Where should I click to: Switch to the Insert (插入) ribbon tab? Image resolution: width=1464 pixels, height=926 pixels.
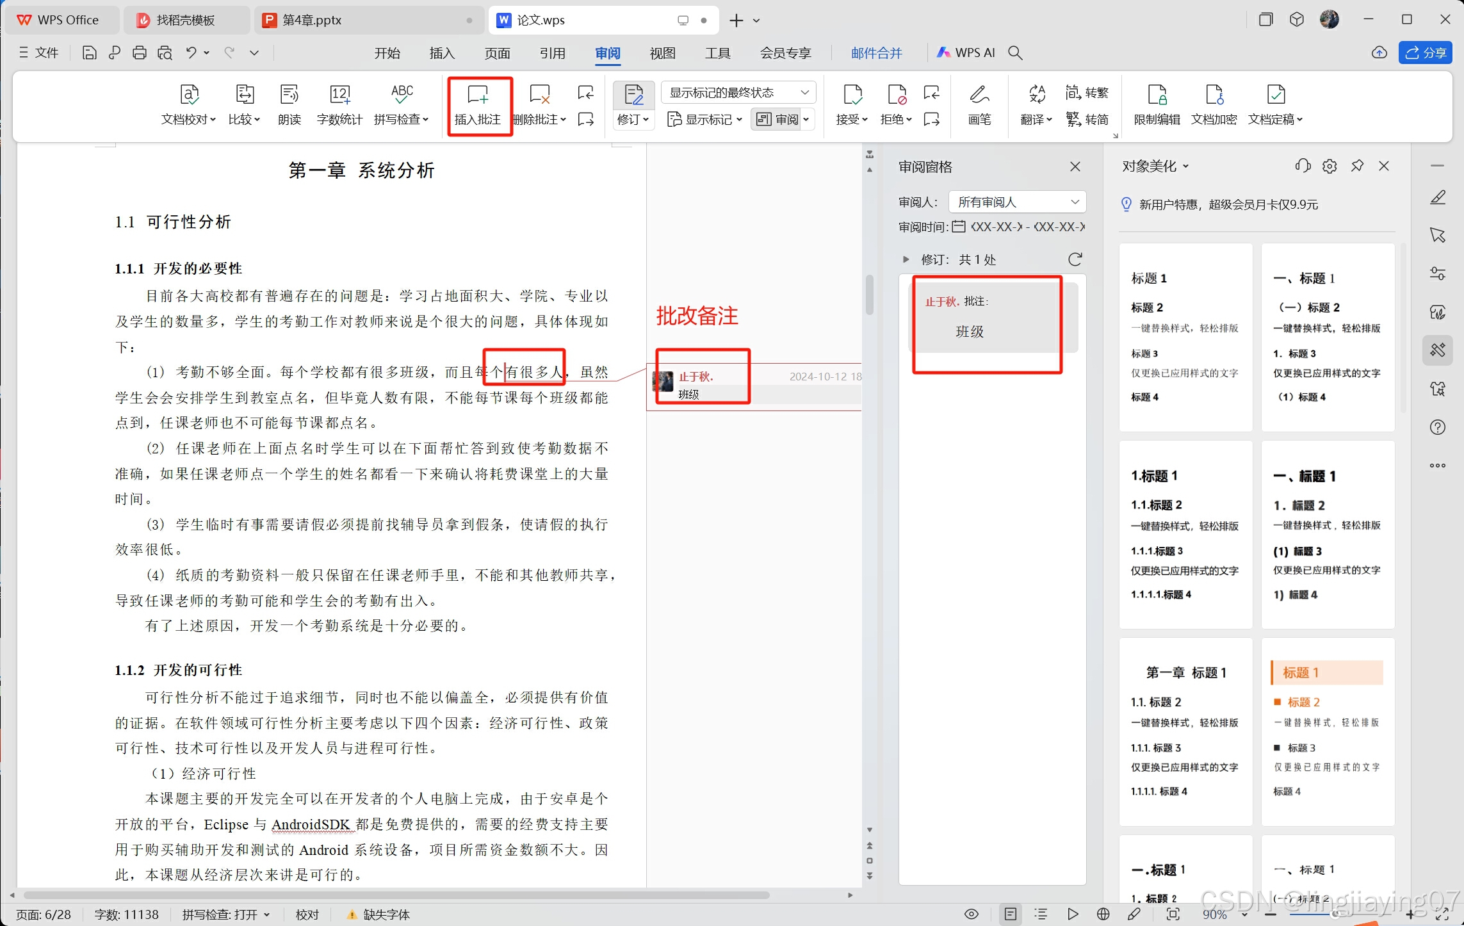441,53
